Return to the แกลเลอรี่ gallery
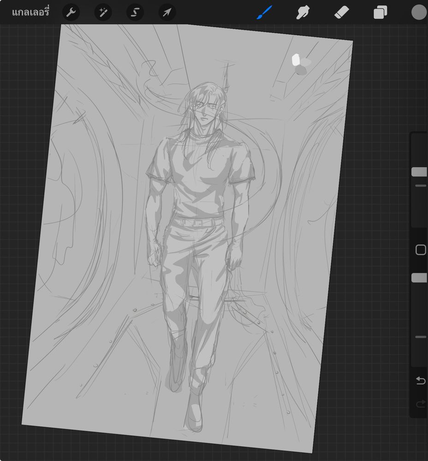 (x=30, y=12)
